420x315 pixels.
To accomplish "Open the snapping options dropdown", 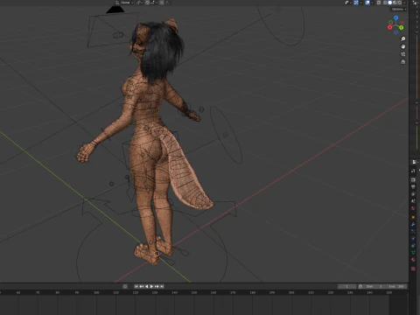I will [x=154, y=3].
